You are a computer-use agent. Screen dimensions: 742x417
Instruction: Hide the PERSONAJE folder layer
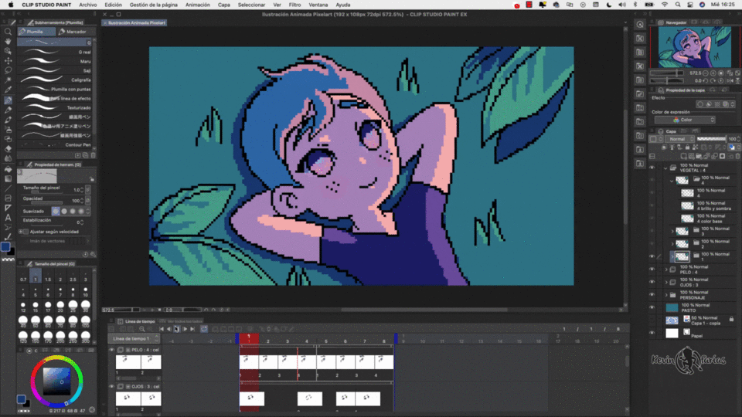652,295
